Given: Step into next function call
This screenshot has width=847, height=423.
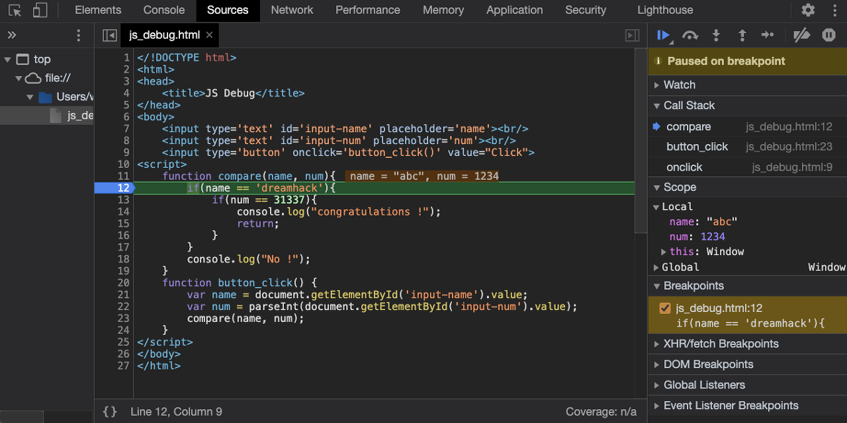Looking at the screenshot, I should tap(716, 36).
